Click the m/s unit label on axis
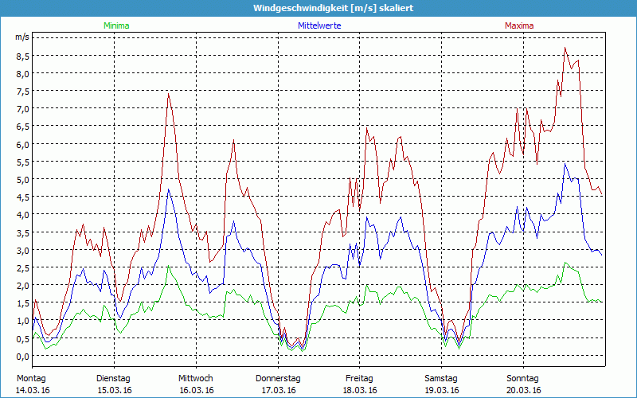Screen dimensions: 637x398 [x=21, y=37]
